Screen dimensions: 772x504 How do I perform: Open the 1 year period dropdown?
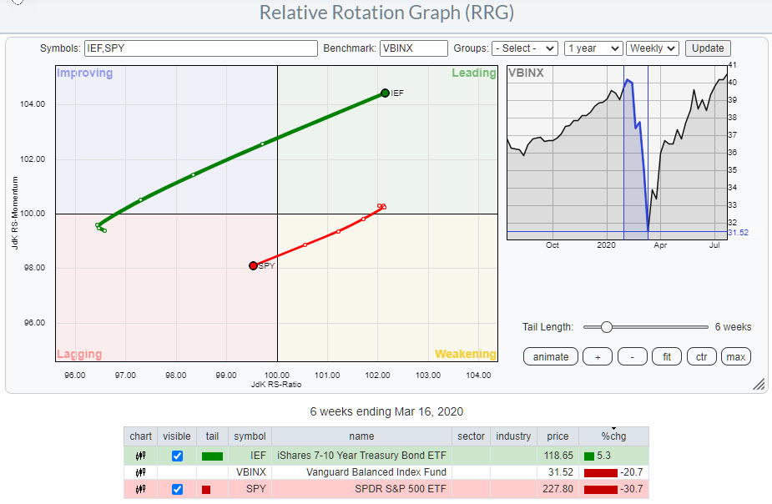pos(593,48)
